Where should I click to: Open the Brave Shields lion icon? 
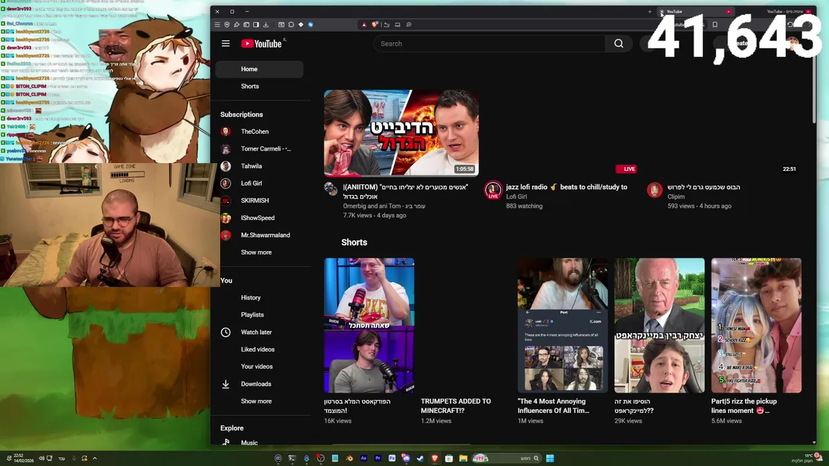pos(375,25)
